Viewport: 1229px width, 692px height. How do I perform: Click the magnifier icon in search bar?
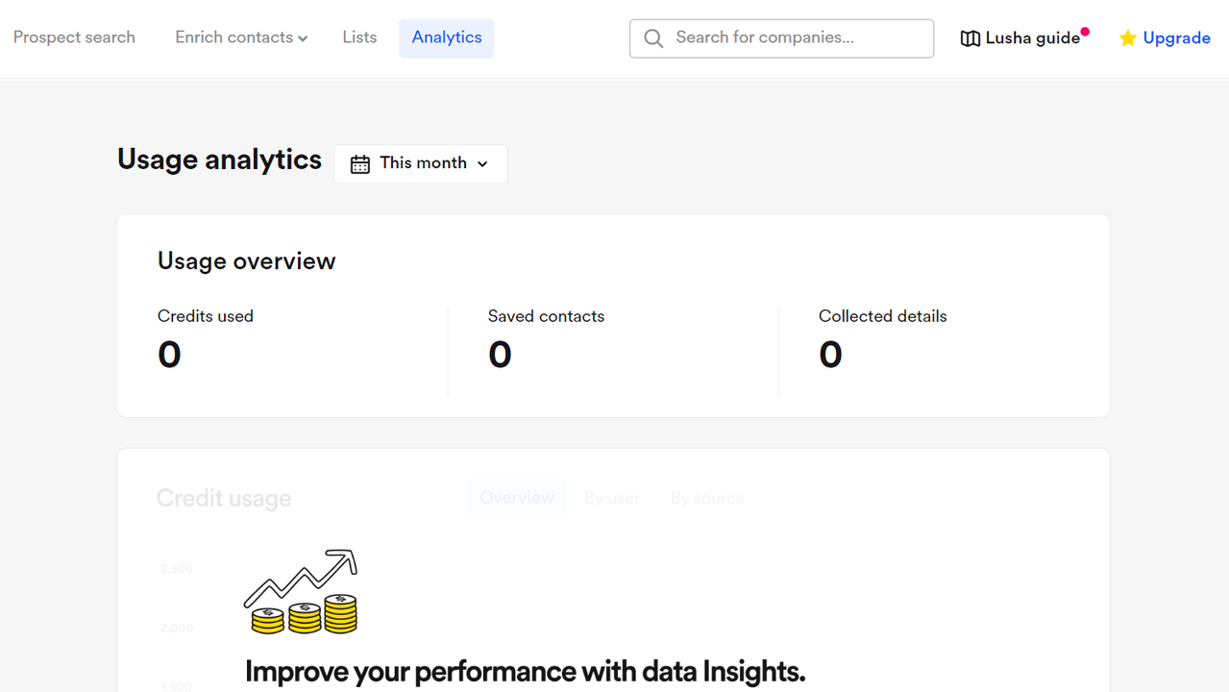pyautogui.click(x=653, y=38)
